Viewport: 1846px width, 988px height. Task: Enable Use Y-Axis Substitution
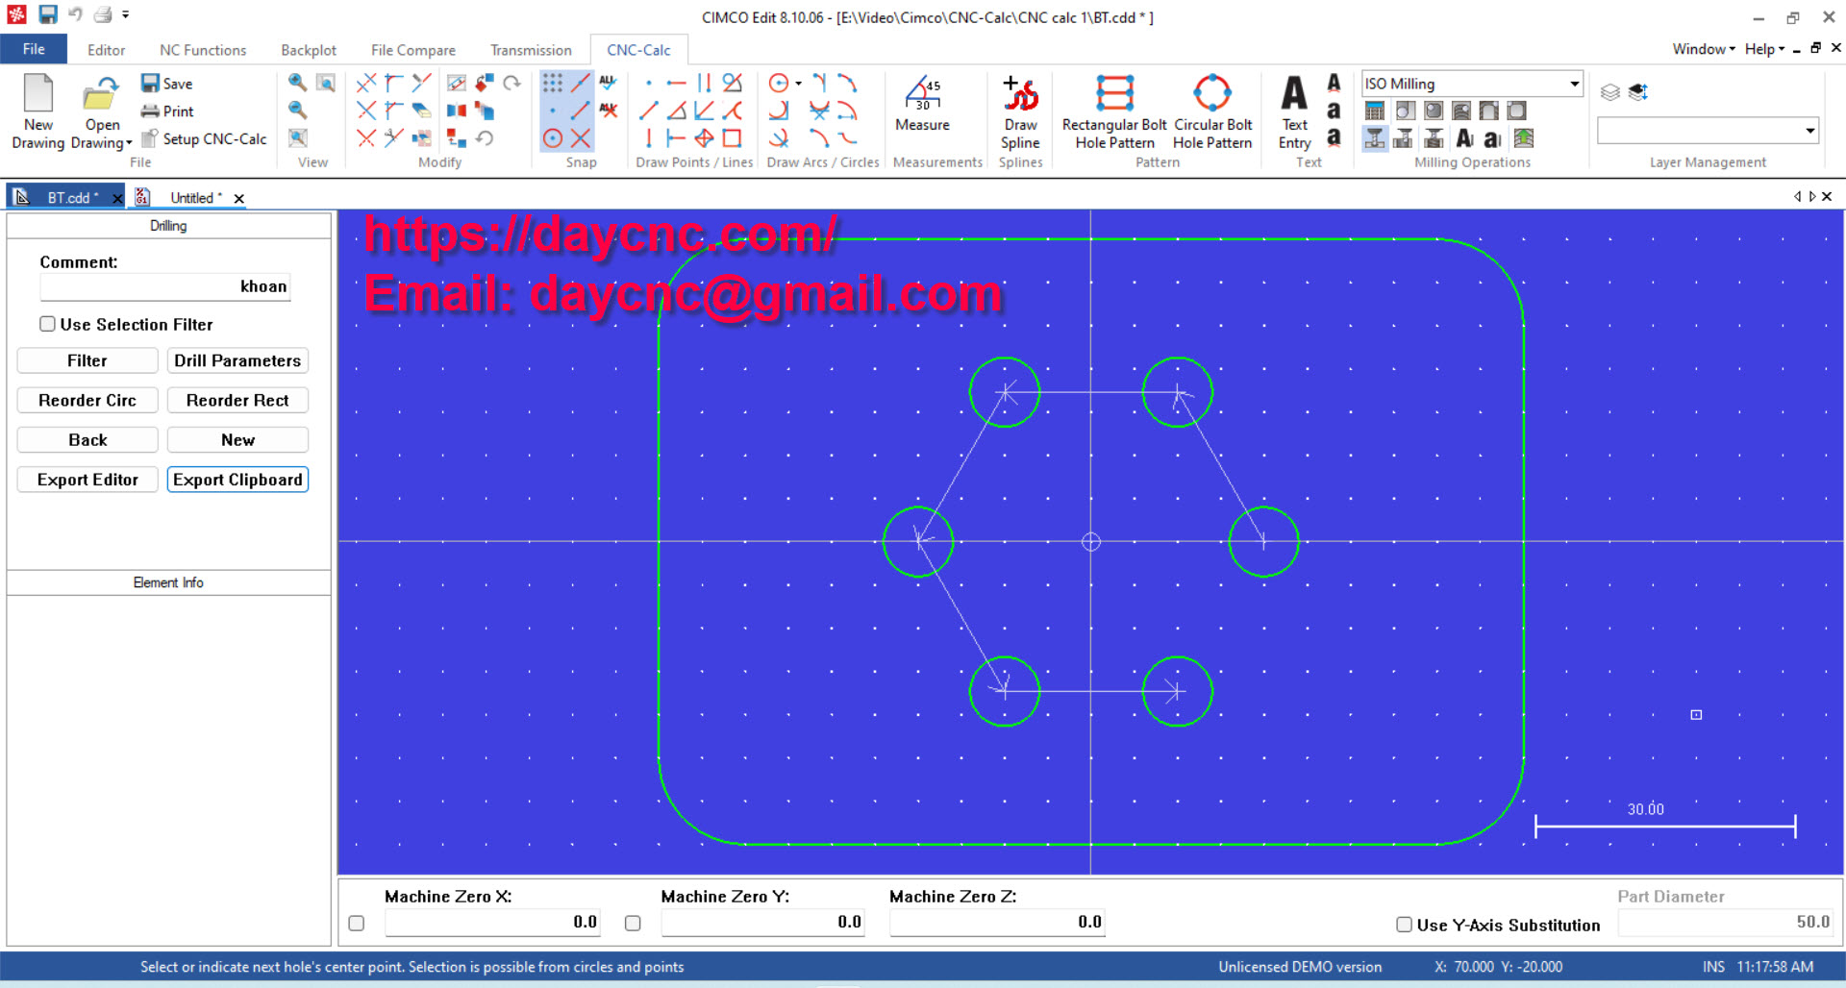click(x=1404, y=925)
